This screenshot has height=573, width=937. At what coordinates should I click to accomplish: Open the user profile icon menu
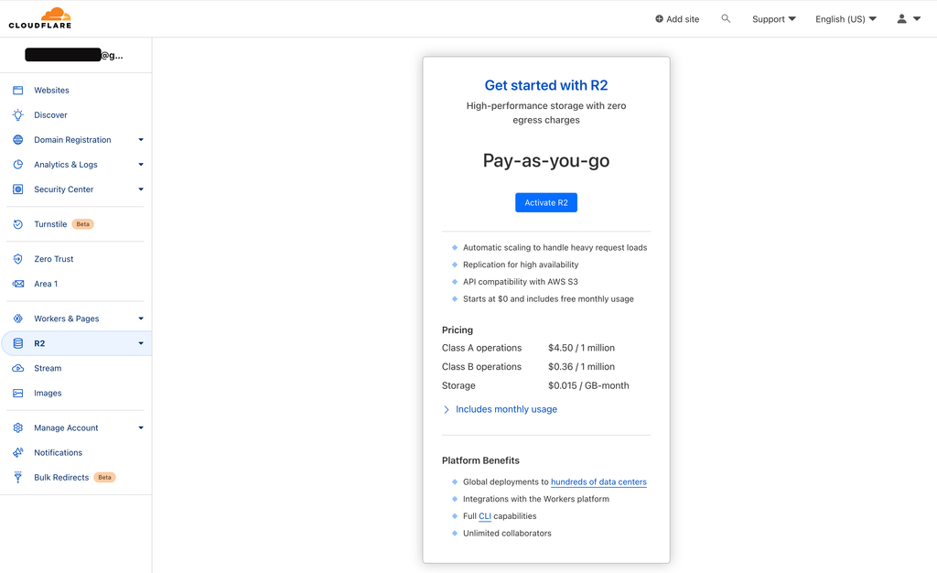(901, 17)
